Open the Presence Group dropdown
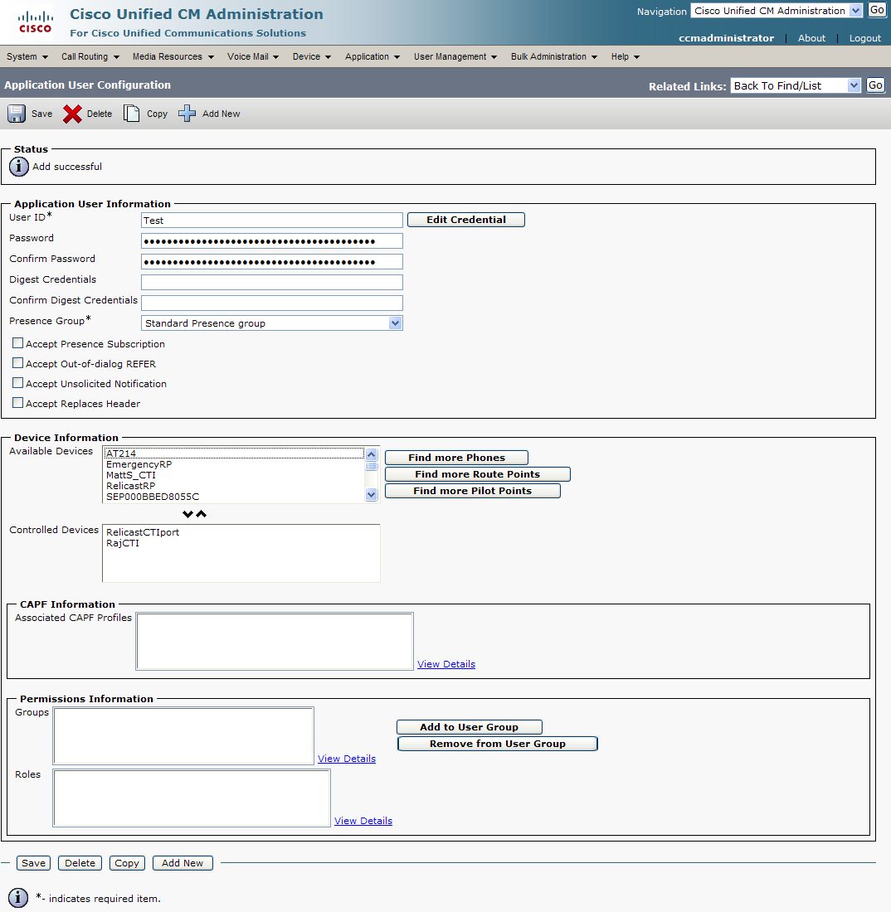Image resolution: width=891 pixels, height=912 pixels. (x=396, y=323)
